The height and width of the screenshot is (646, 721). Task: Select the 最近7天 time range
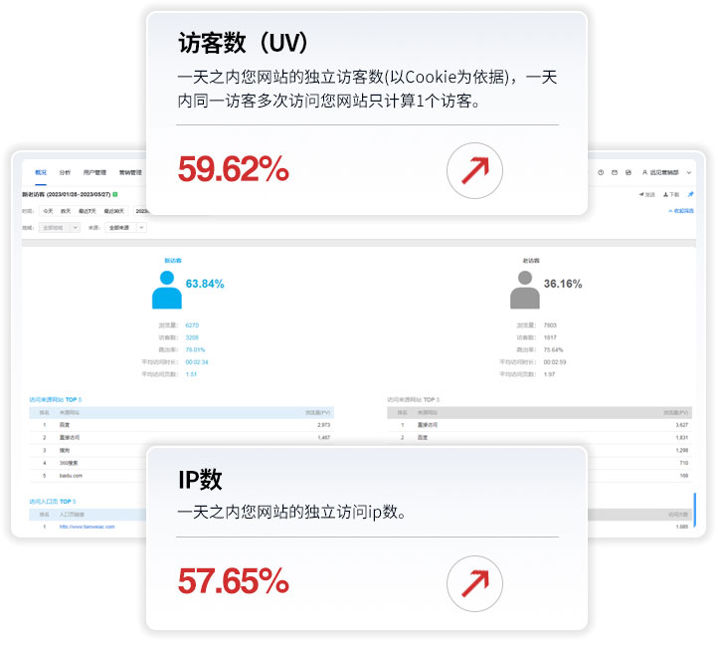[88, 211]
